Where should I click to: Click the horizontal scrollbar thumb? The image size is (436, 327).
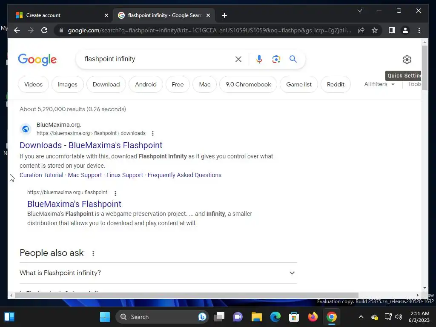[x=186, y=295]
